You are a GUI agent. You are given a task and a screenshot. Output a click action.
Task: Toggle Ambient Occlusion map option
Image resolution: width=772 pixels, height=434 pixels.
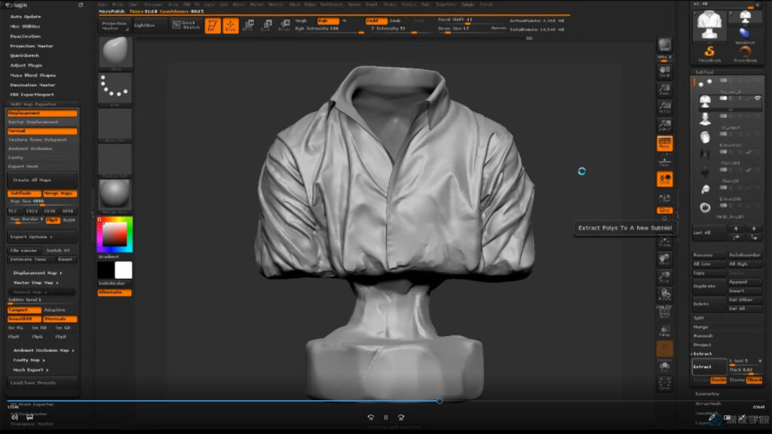[x=42, y=148]
